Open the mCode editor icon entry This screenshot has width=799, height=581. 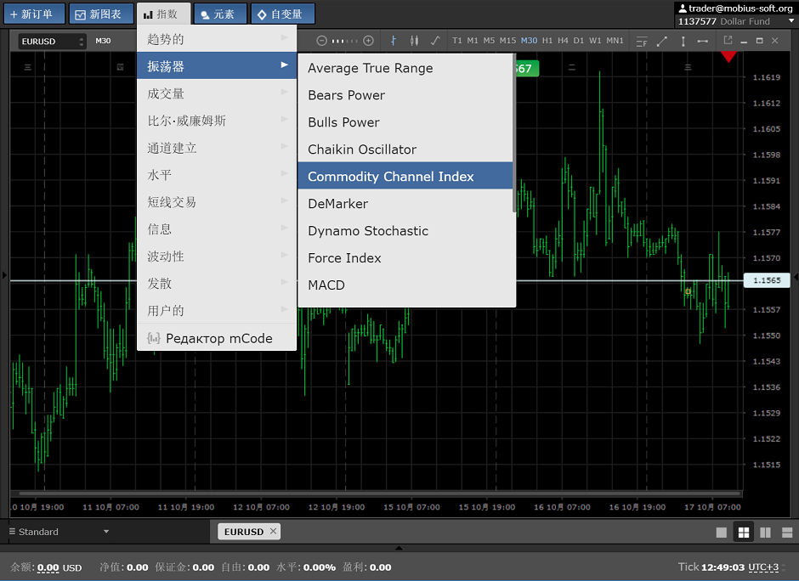coord(153,338)
